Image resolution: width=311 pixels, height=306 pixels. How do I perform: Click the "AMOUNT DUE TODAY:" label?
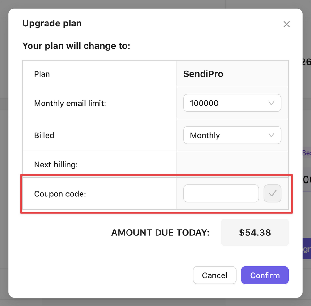(160, 233)
